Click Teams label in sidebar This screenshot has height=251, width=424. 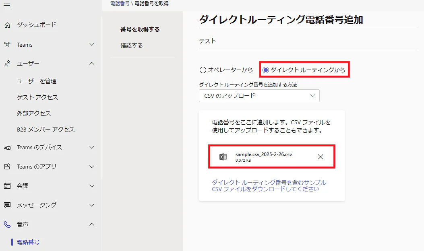coord(25,45)
